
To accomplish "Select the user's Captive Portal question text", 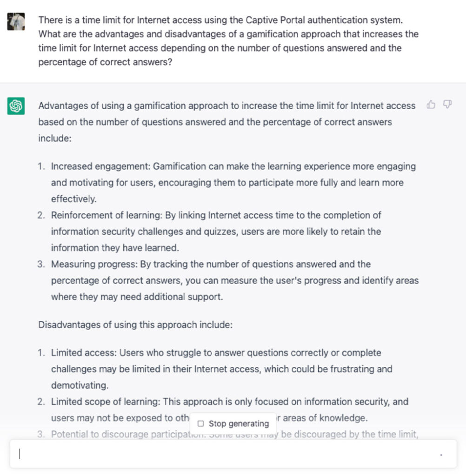I will [228, 41].
